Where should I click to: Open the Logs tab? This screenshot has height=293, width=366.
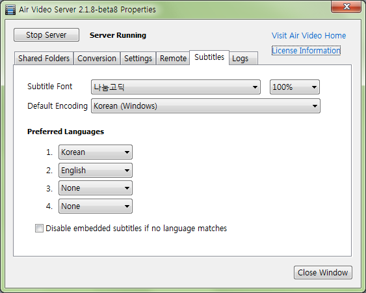[243, 58]
